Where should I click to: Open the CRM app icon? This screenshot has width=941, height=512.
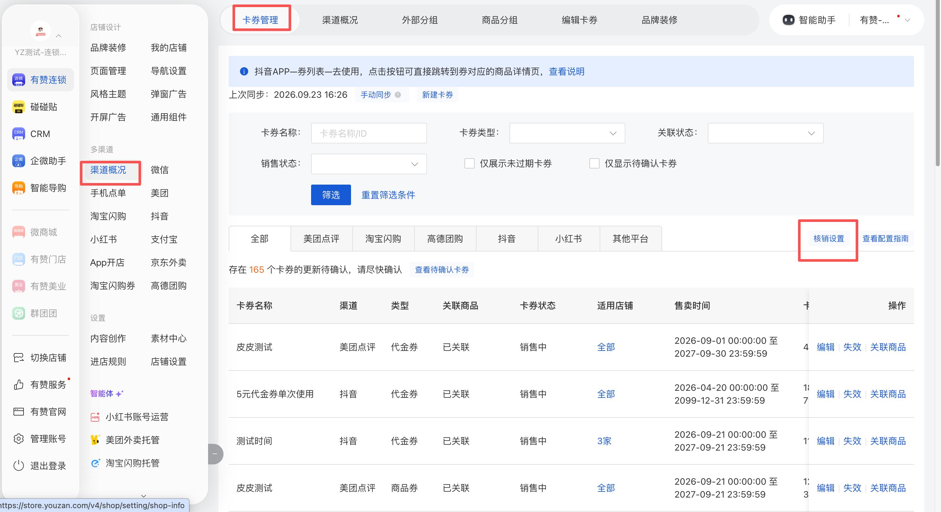[x=18, y=133]
